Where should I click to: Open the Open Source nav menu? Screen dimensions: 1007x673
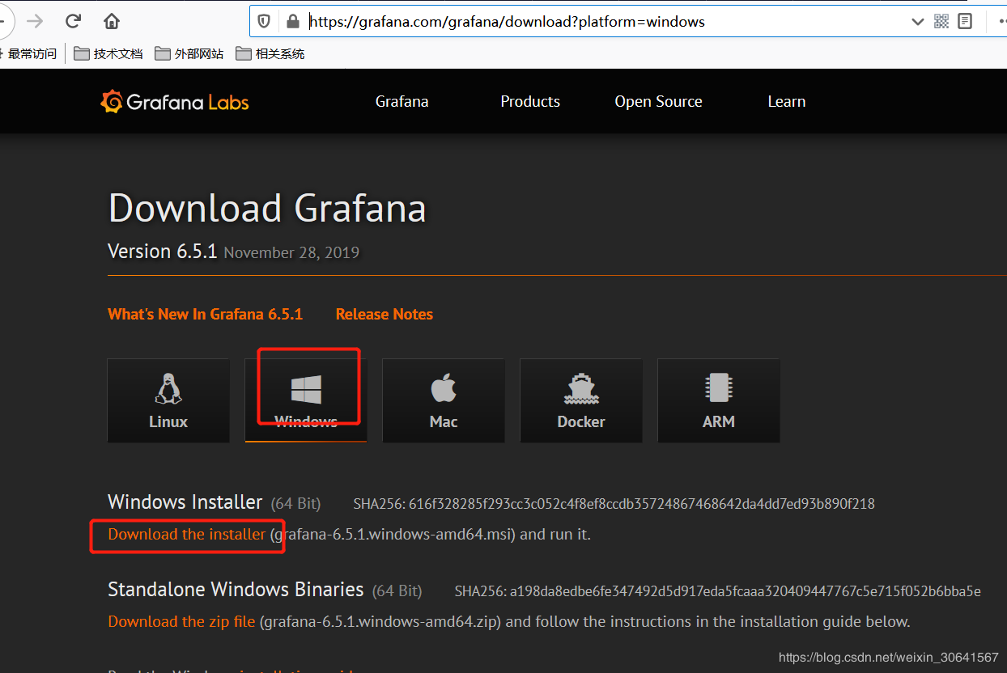[659, 102]
